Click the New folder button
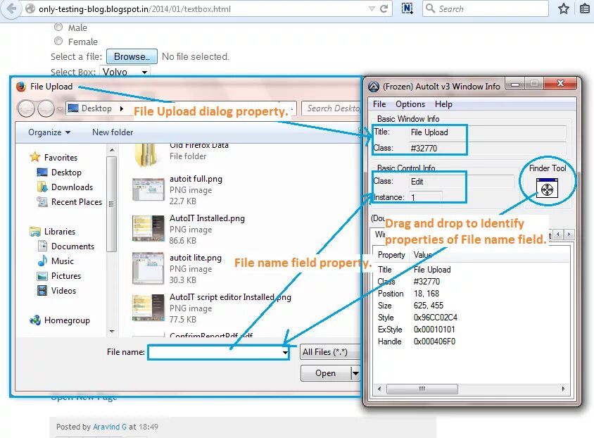The height and width of the screenshot is (438, 594). [x=113, y=132]
